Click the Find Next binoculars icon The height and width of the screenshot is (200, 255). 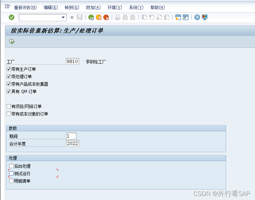(x=133, y=17)
